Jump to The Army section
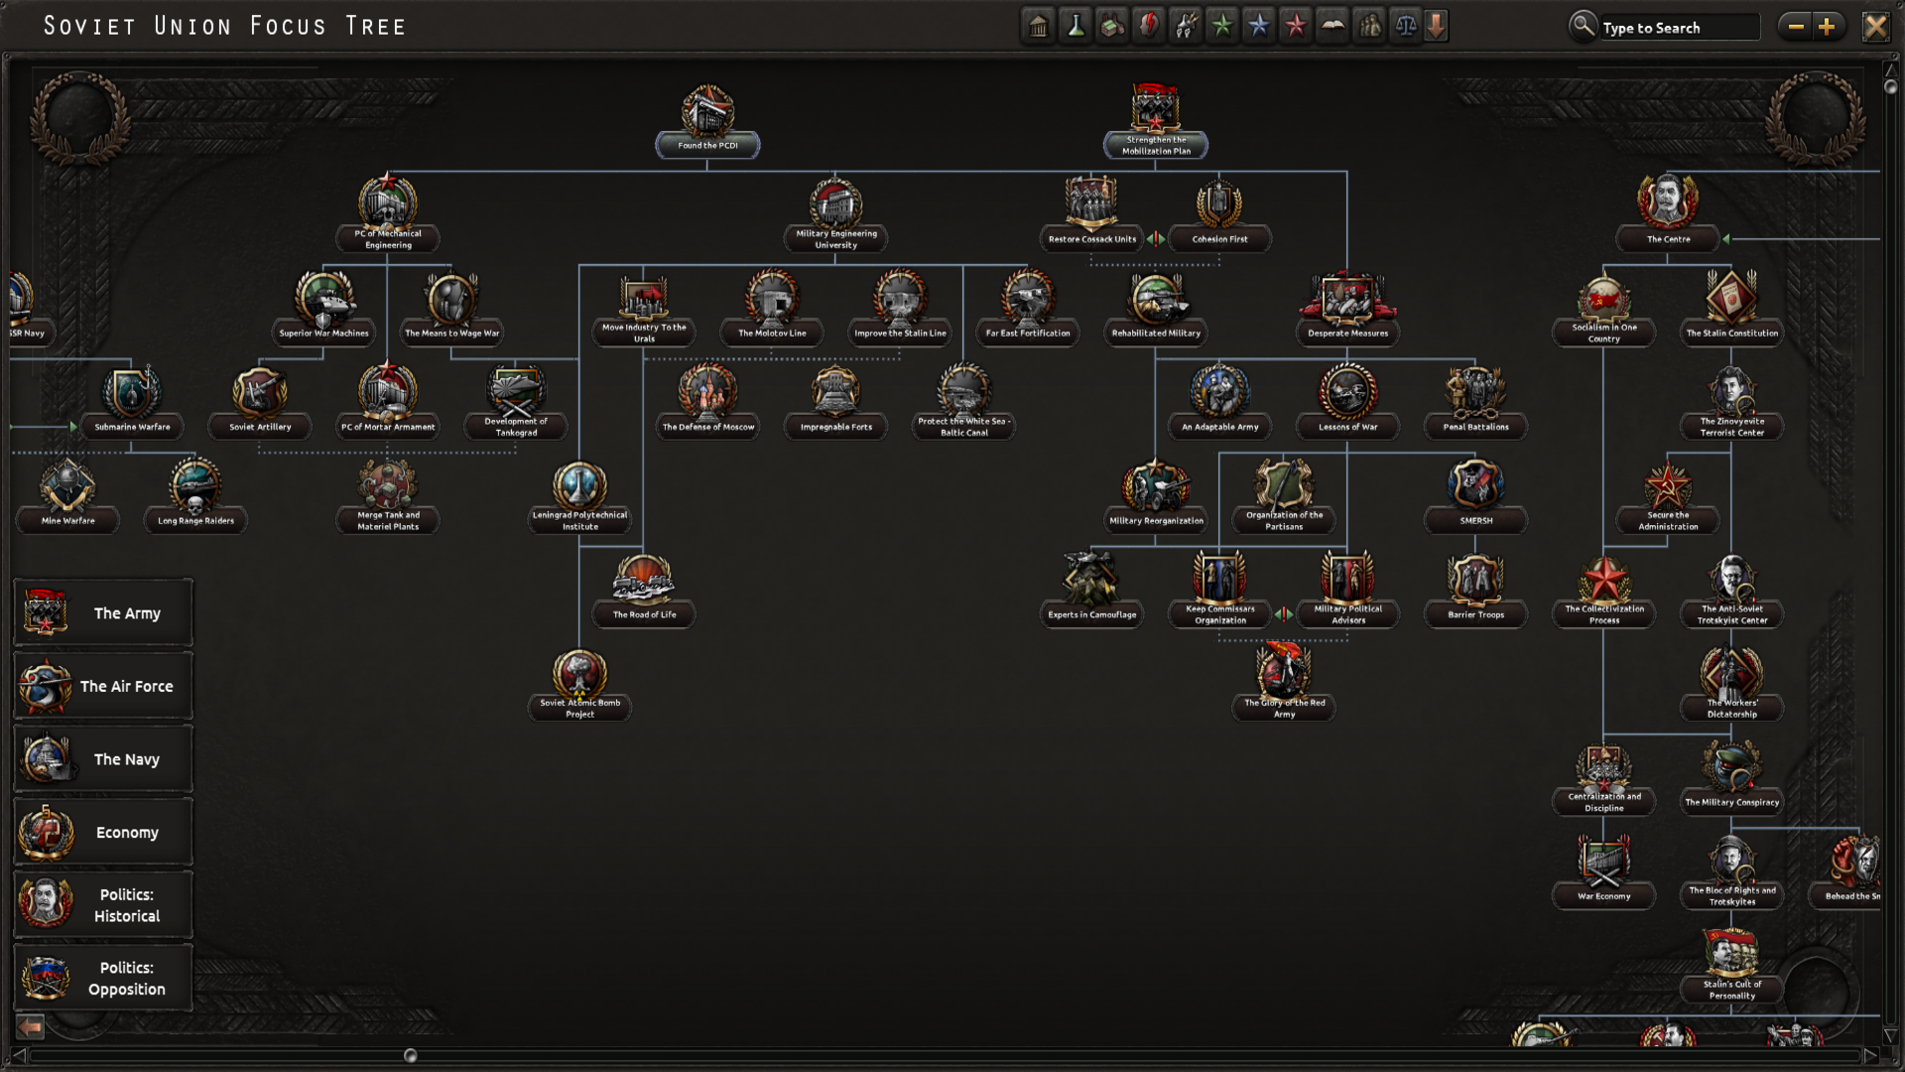 click(103, 613)
